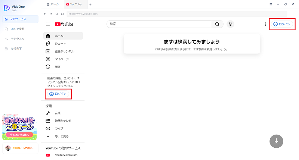This screenshot has height=160, width=299.
Task: Go back with the left arrow
Action: coord(45,14)
